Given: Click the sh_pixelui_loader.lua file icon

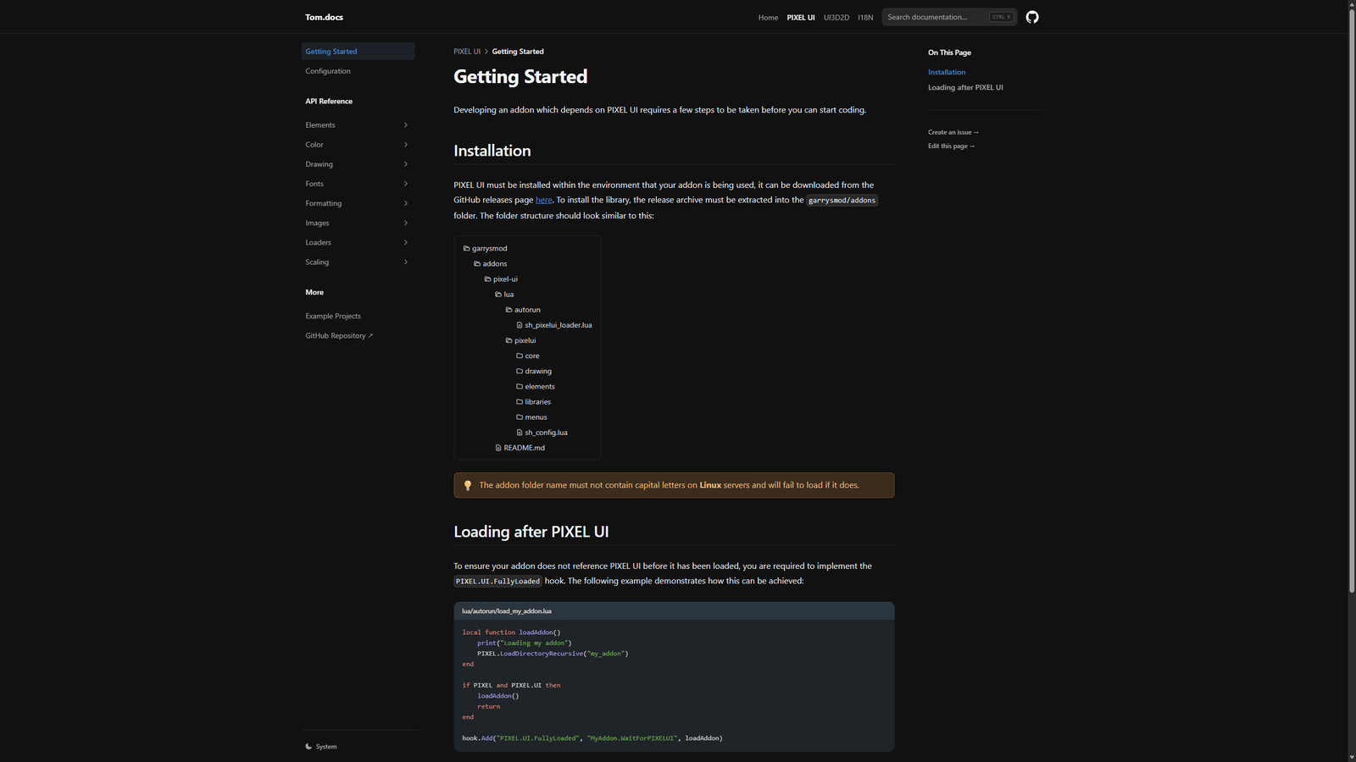Looking at the screenshot, I should [520, 325].
